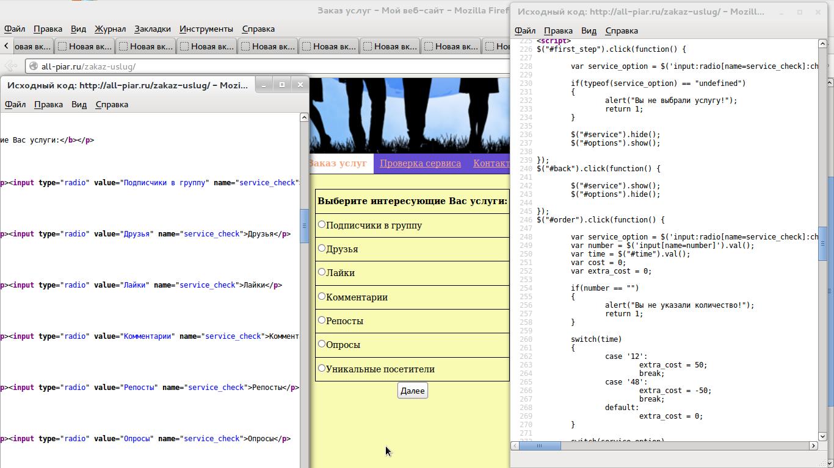834x468 pixels.
Task: Click left source window vertical scrollbar thumb
Action: tap(305, 225)
